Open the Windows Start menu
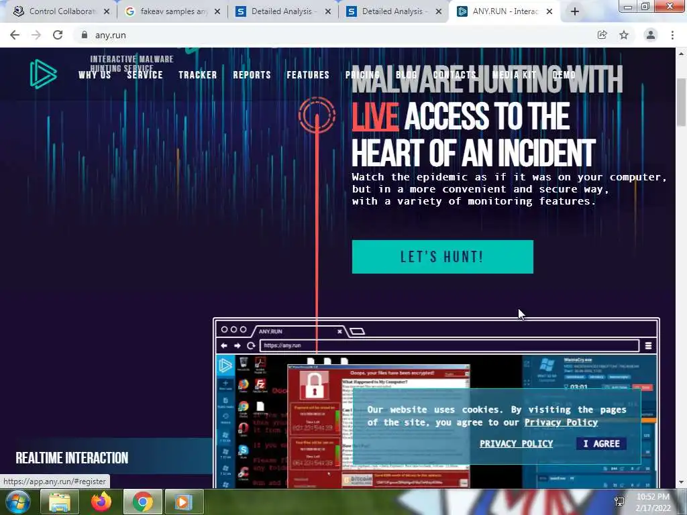Image resolution: width=687 pixels, height=515 pixels. [x=17, y=502]
